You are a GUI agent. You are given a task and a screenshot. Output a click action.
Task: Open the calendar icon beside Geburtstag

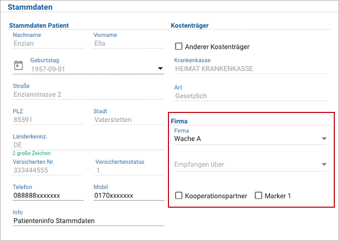[x=18, y=65]
